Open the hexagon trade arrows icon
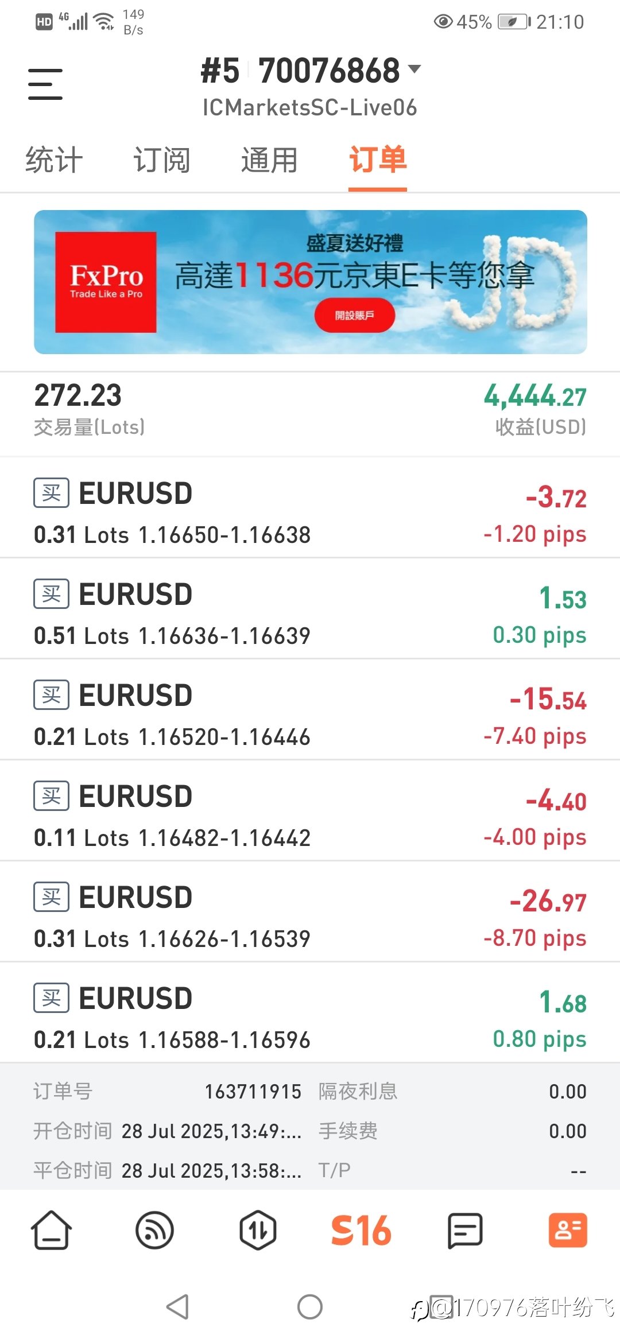The height and width of the screenshot is (1343, 620). [258, 1230]
